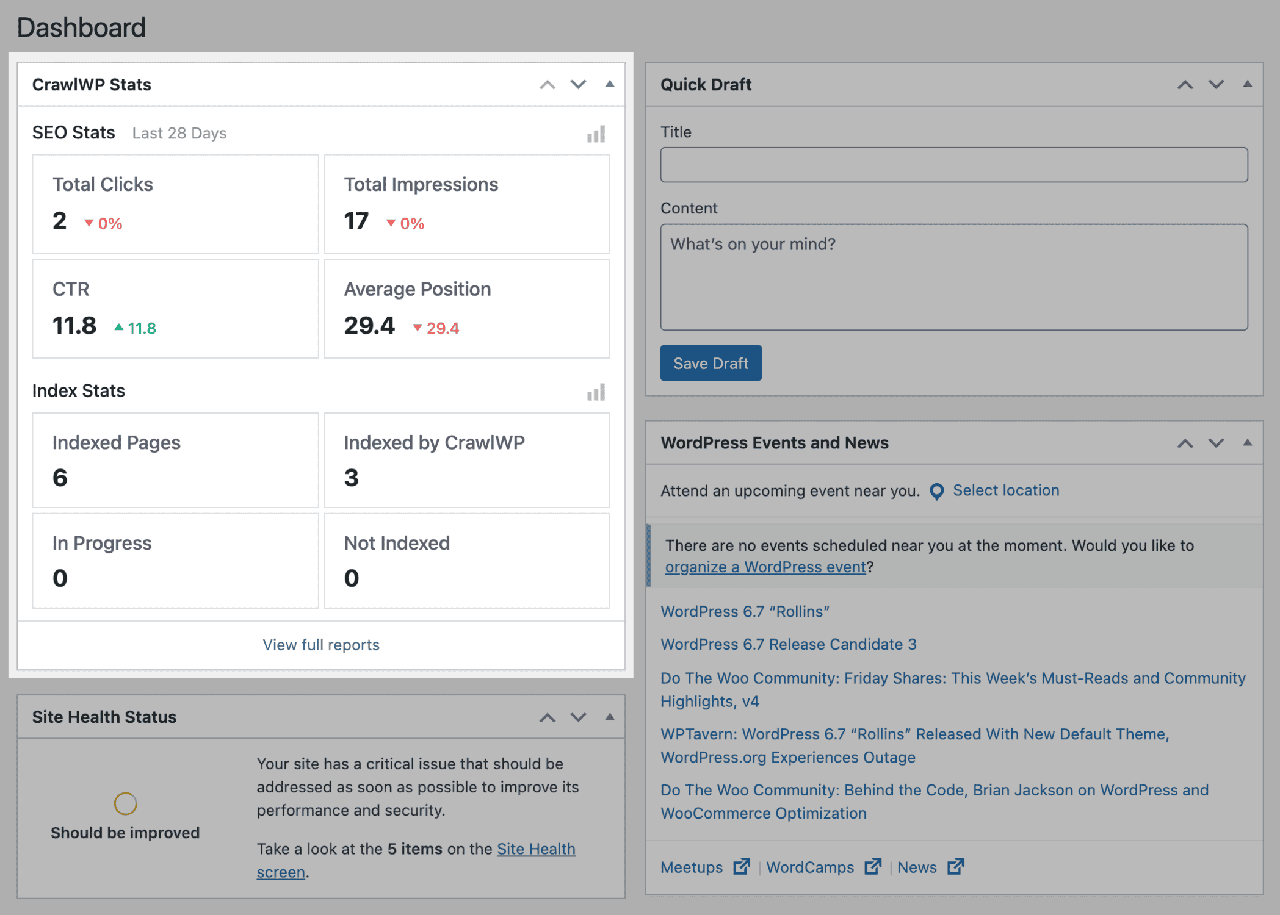Click the SEO Stats section heading
The width and height of the screenshot is (1280, 915).
(73, 132)
